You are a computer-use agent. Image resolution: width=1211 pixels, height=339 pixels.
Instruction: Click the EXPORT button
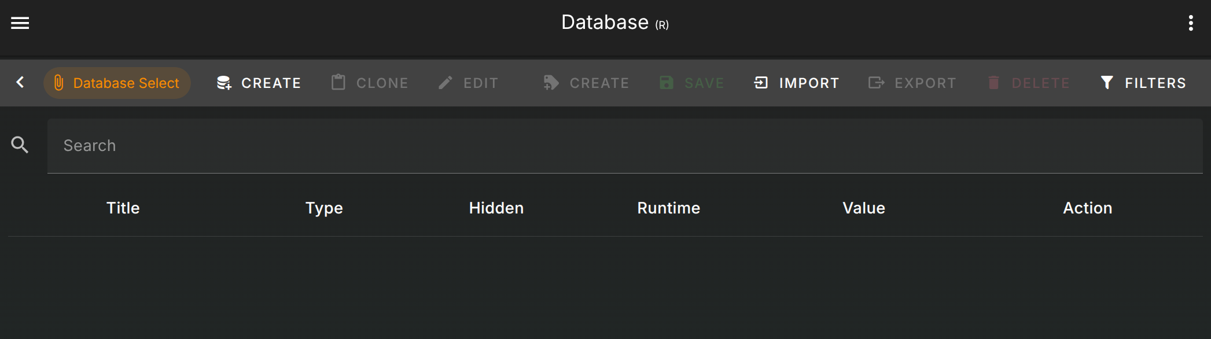(912, 83)
